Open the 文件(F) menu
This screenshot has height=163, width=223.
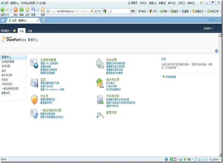[143, 3]
